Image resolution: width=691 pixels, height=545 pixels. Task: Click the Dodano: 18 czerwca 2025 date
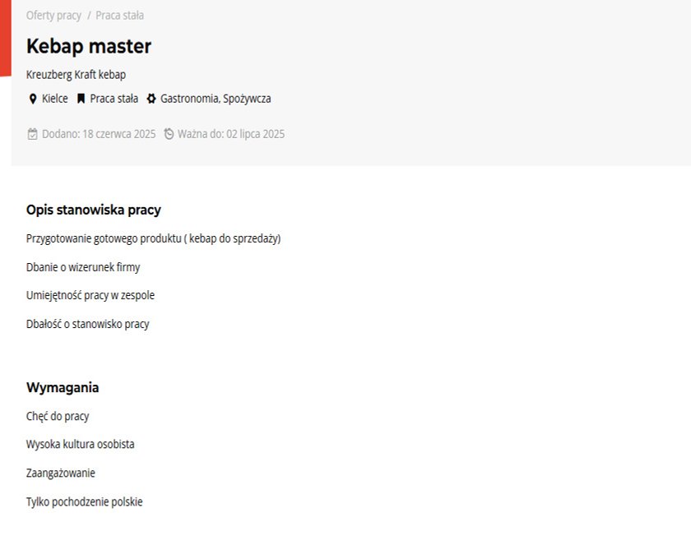click(x=99, y=134)
